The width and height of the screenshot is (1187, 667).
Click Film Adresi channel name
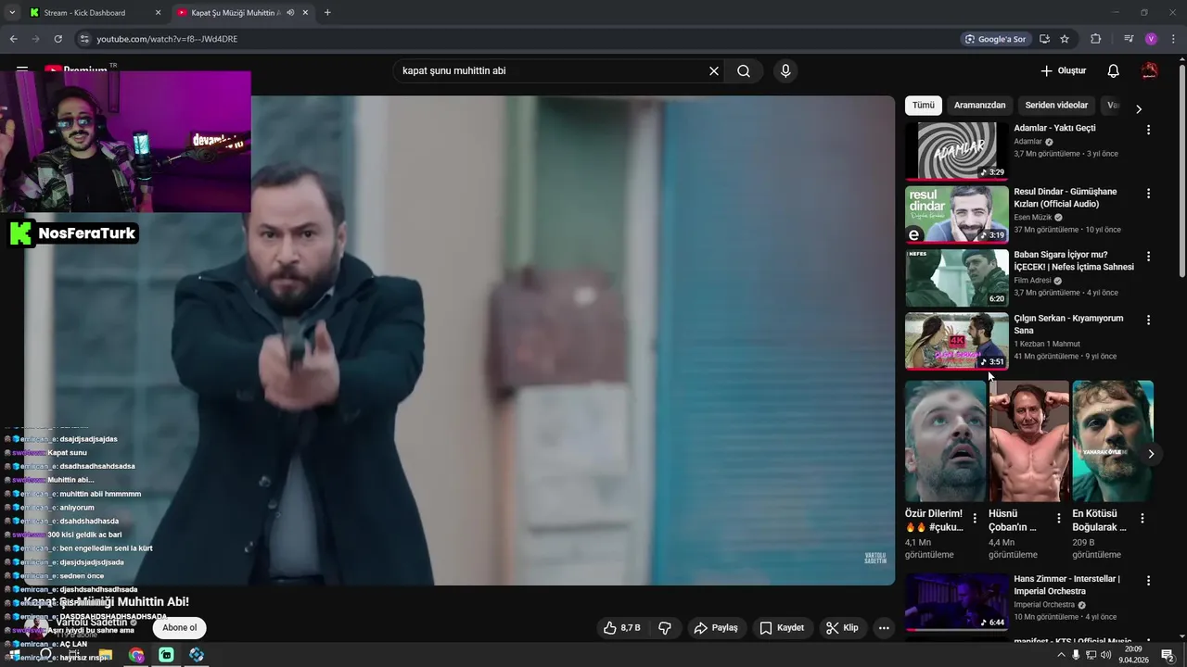pyautogui.click(x=1032, y=281)
